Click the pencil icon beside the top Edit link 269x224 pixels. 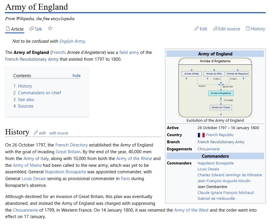point(196,29)
